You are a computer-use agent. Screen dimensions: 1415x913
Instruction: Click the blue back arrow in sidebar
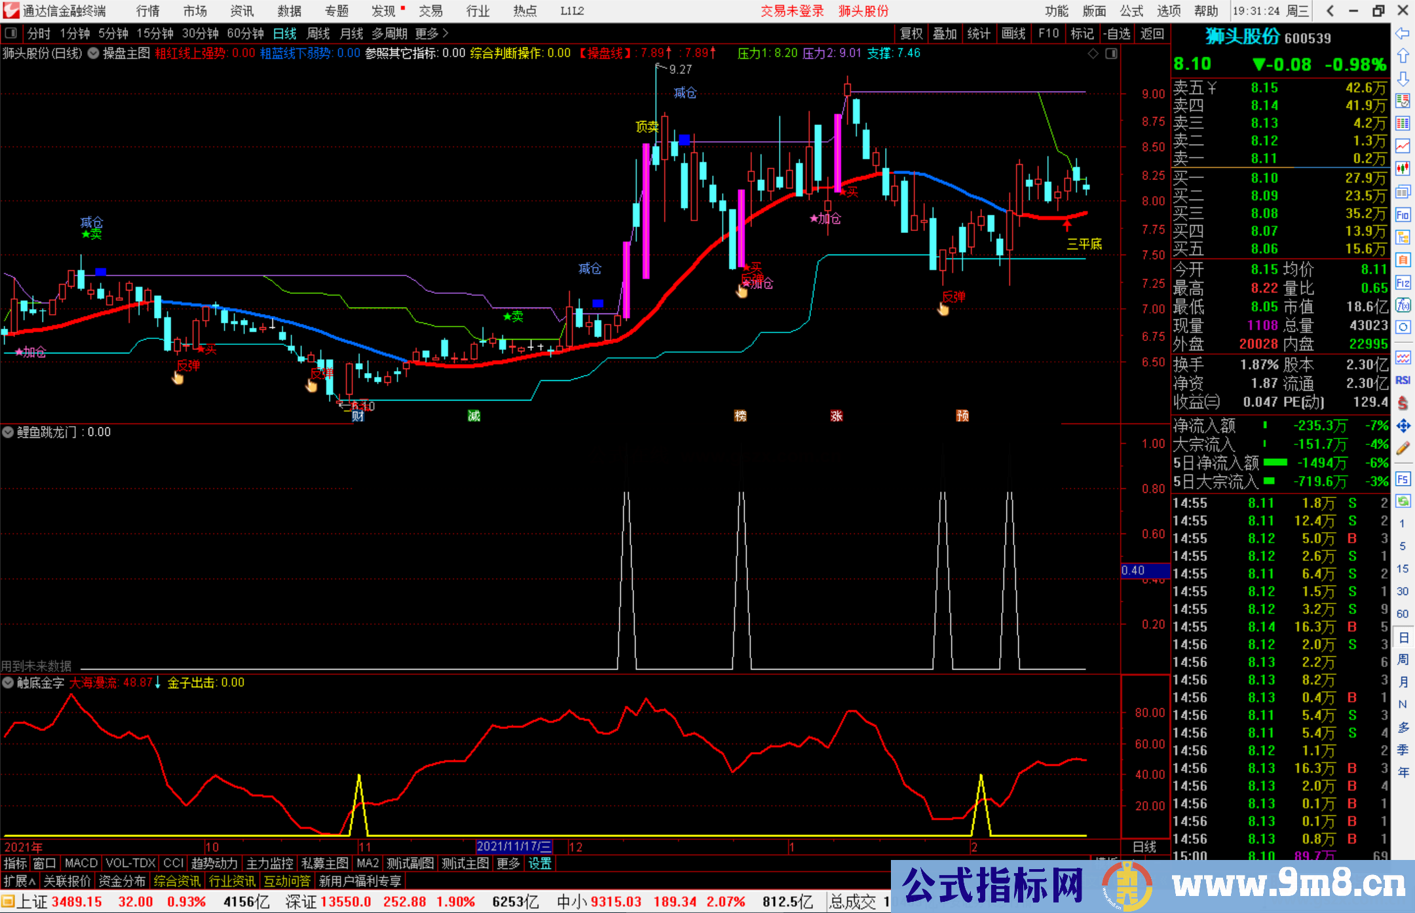[x=1403, y=33]
